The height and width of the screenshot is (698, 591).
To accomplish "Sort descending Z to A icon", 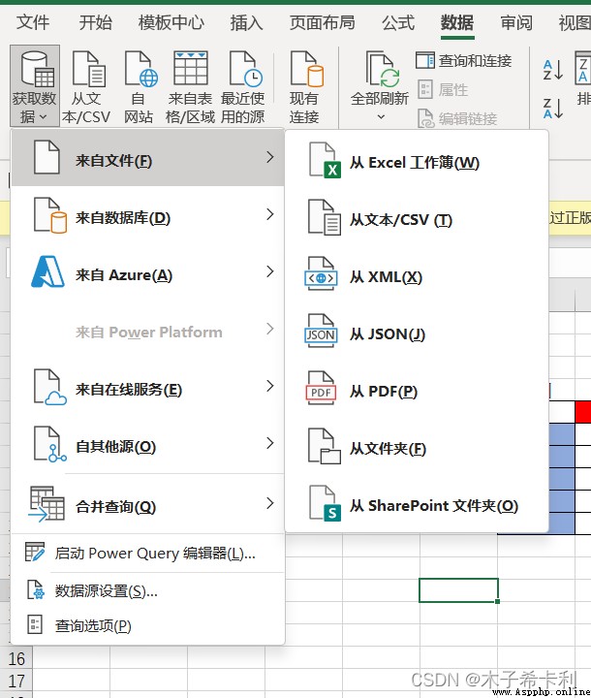I will coord(553,109).
